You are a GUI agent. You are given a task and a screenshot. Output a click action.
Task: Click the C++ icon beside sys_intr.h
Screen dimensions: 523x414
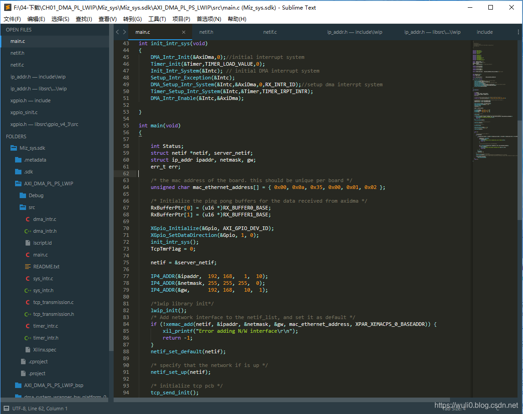click(x=28, y=291)
